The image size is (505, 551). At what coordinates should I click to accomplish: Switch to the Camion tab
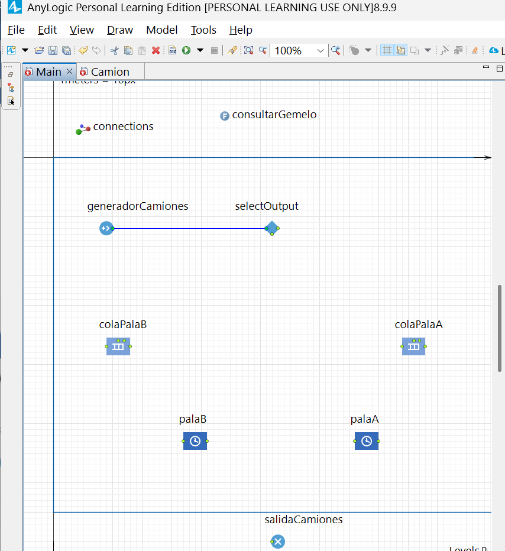tap(110, 72)
